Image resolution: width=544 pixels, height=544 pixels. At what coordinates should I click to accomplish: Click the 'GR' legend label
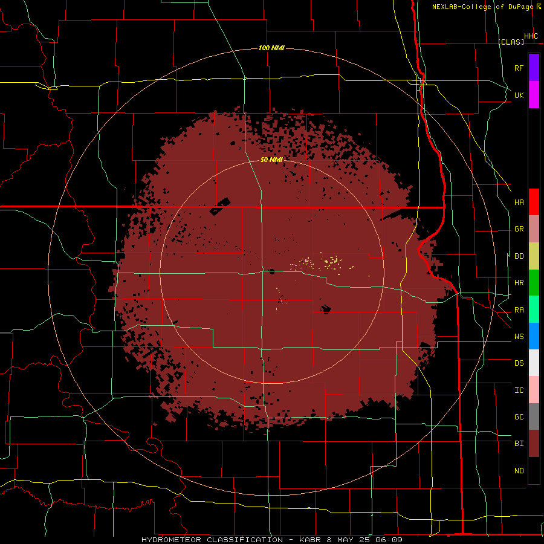[519, 229]
